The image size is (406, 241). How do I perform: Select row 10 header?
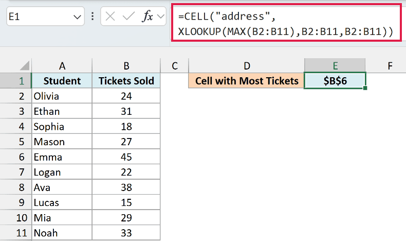coord(15,218)
